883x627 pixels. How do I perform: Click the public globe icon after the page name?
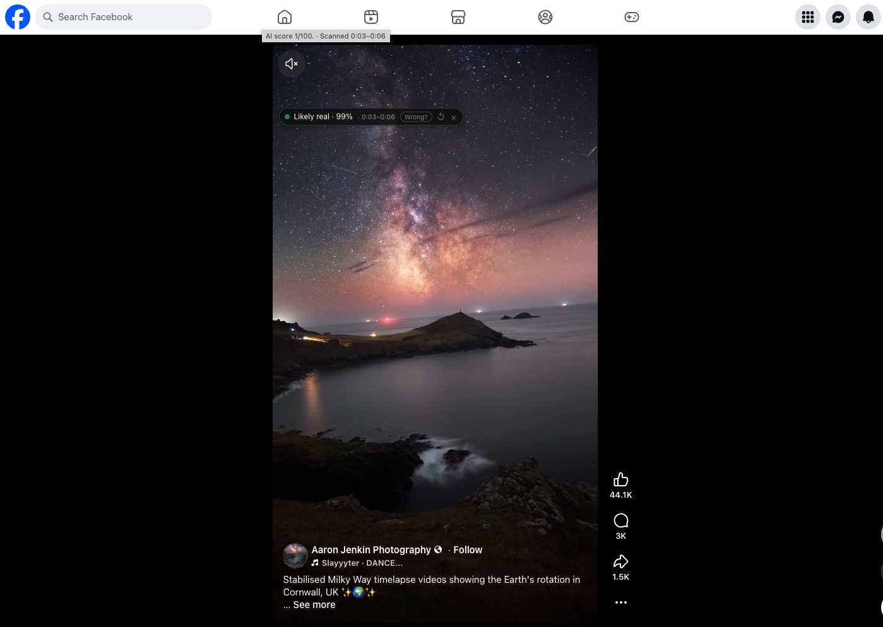coord(438,550)
